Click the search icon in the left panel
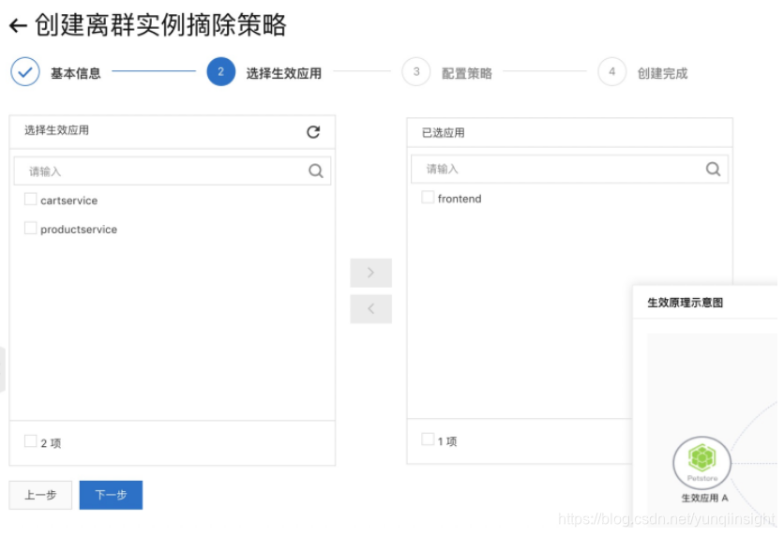The height and width of the screenshot is (536, 784). click(315, 171)
